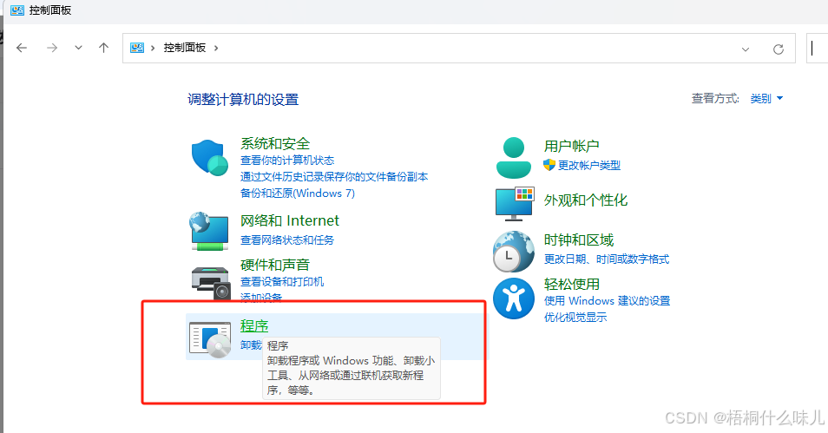The image size is (828, 433).
Task: Click the Forward navigation arrow
Action: 52,48
